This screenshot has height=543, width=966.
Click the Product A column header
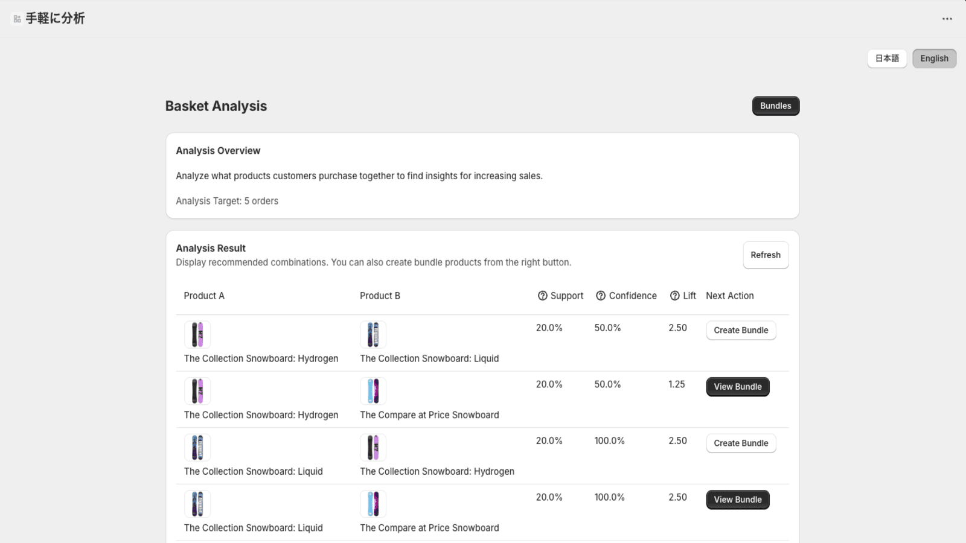(x=204, y=296)
